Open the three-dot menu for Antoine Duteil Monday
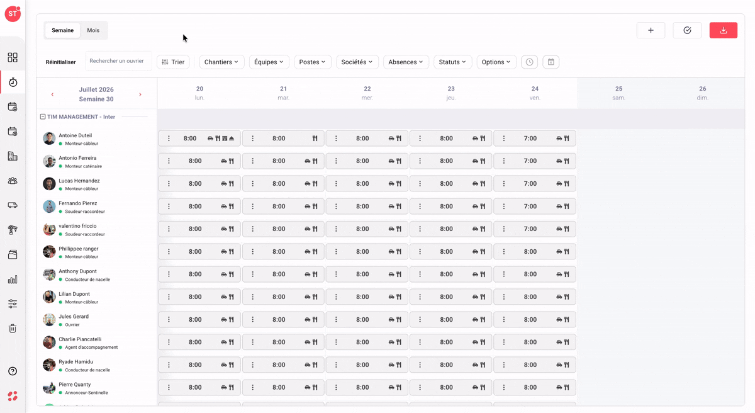 169,139
